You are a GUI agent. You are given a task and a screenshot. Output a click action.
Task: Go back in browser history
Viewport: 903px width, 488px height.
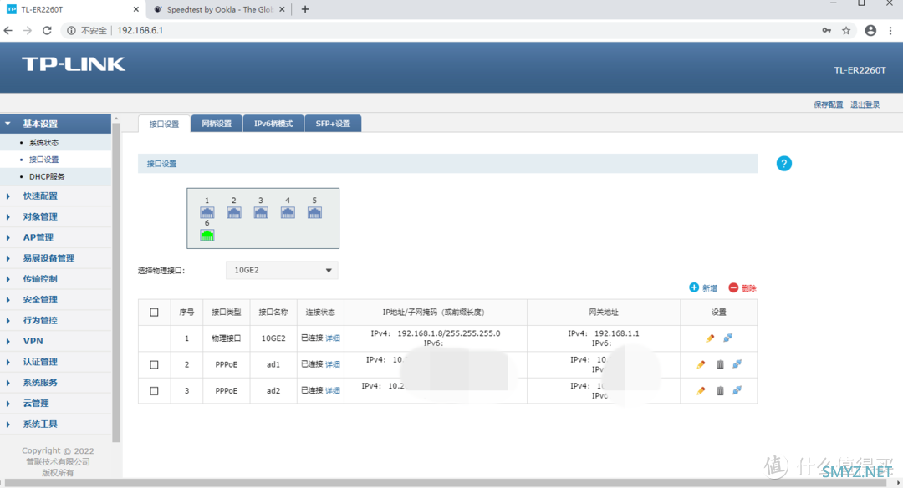[x=8, y=30]
